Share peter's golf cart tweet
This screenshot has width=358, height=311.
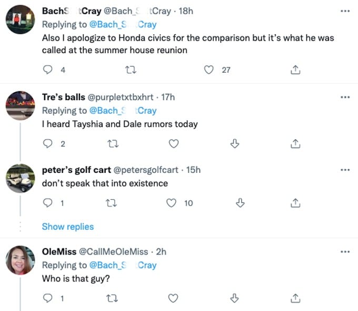click(x=296, y=203)
